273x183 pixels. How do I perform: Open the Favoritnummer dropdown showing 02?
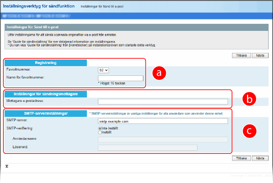(x=103, y=70)
